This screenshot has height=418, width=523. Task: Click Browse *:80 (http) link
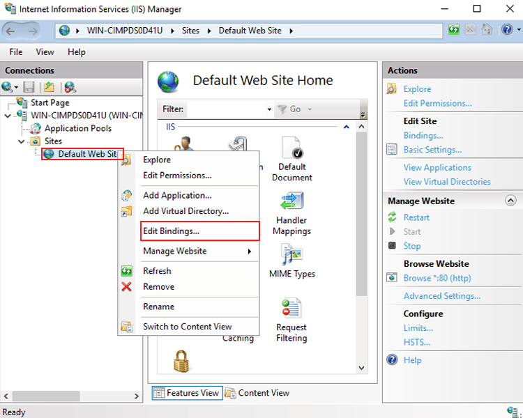tap(437, 278)
